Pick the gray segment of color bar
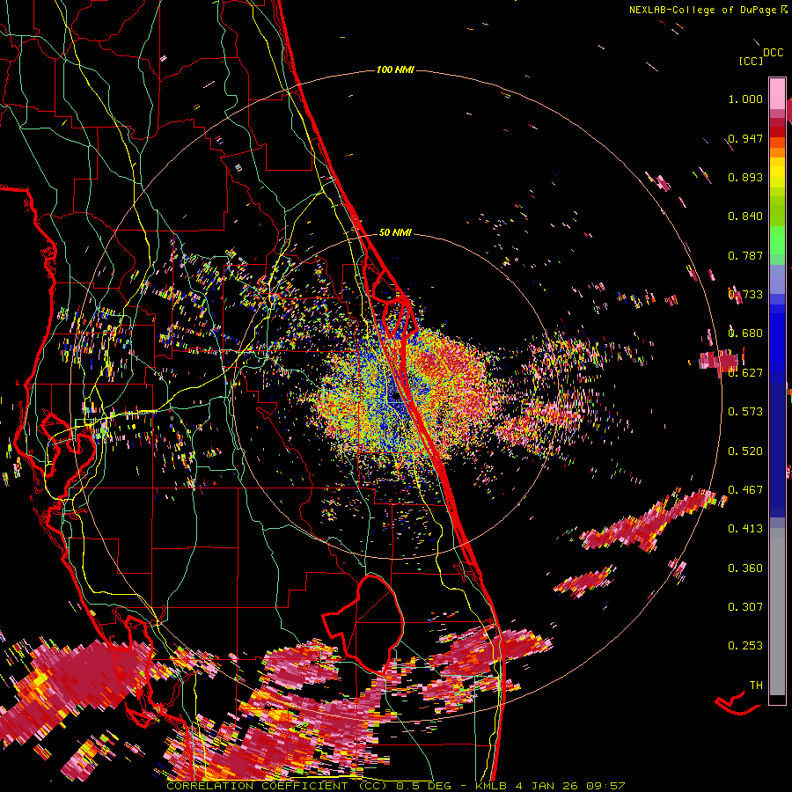The width and height of the screenshot is (792, 792). point(777,612)
